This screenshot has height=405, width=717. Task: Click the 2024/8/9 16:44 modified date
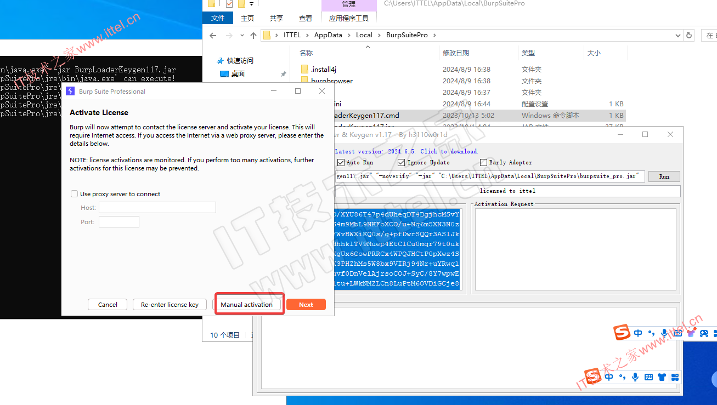466,104
